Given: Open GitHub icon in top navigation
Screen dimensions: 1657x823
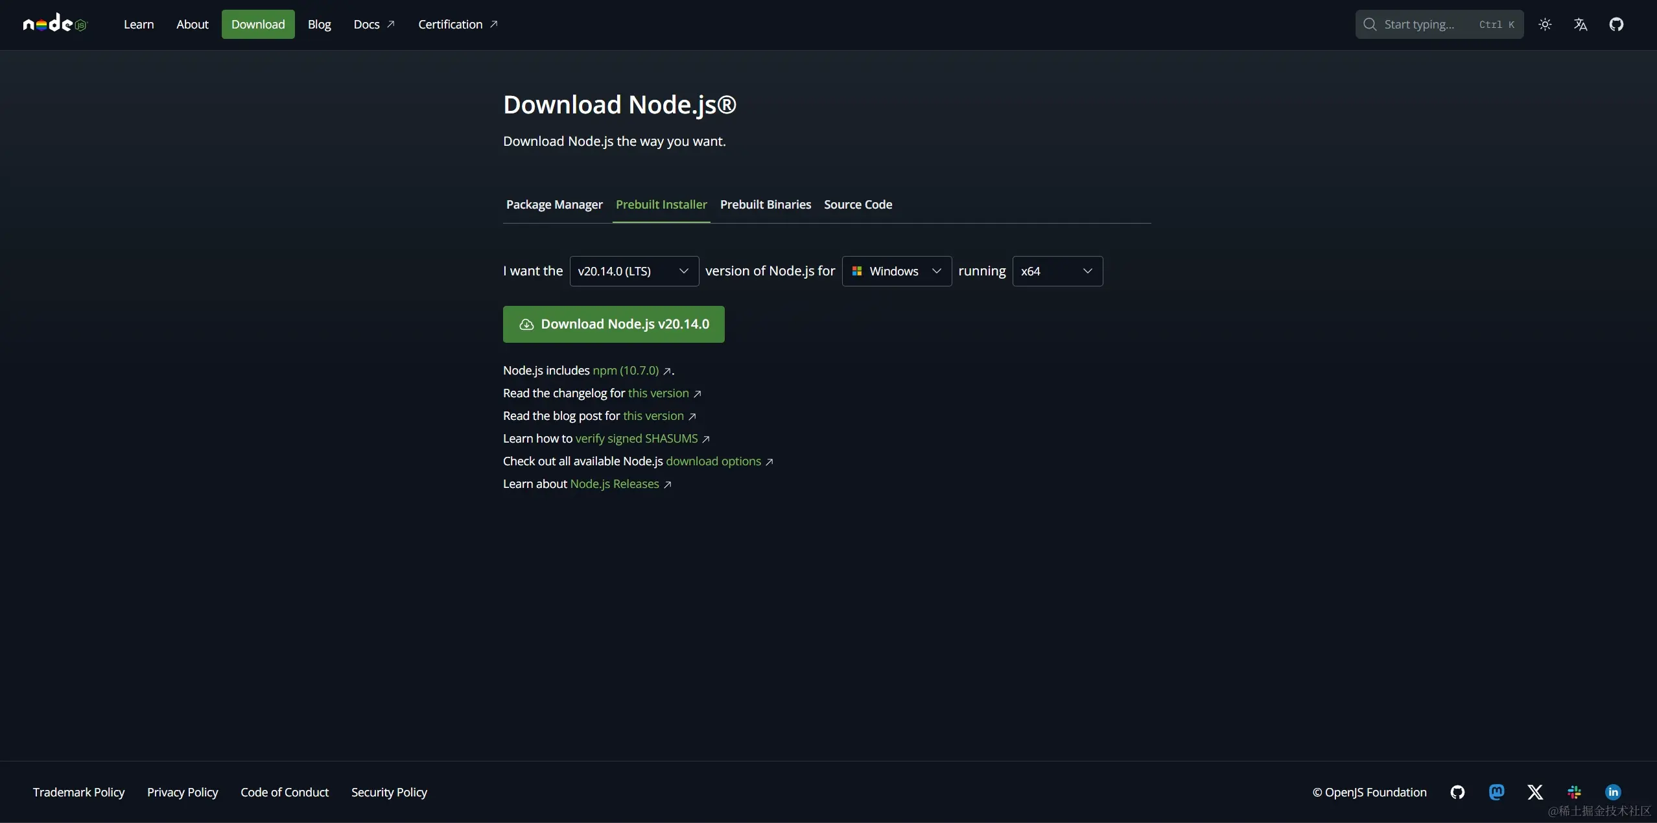Looking at the screenshot, I should (1616, 25).
